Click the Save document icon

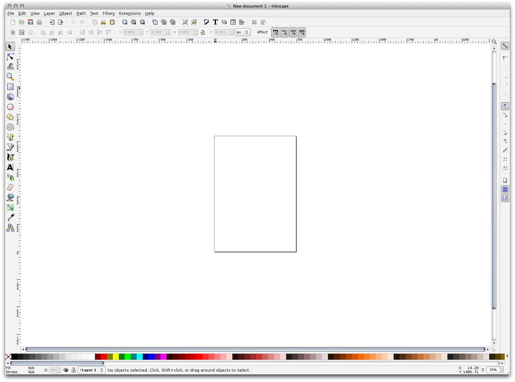tap(30, 22)
